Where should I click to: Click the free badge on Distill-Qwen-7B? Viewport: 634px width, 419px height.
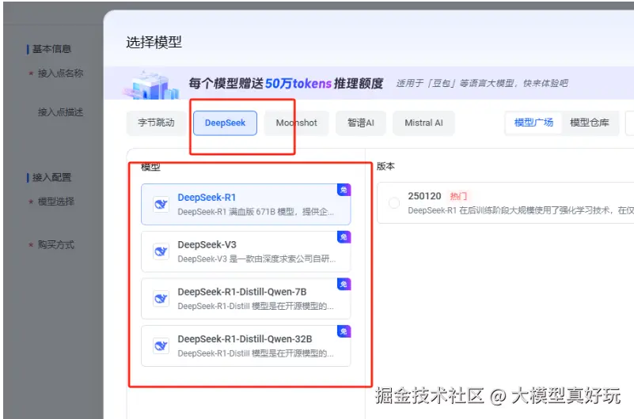pos(344,284)
